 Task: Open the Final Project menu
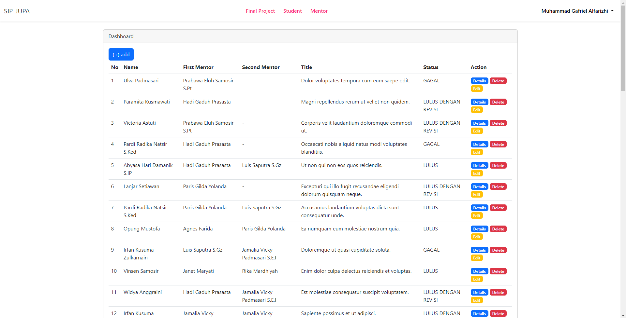pyautogui.click(x=260, y=11)
